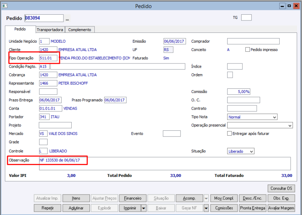Viewport: 302px width, 215px height.
Task: Enable Entregar após faturar option
Action: pyautogui.click(x=230, y=133)
